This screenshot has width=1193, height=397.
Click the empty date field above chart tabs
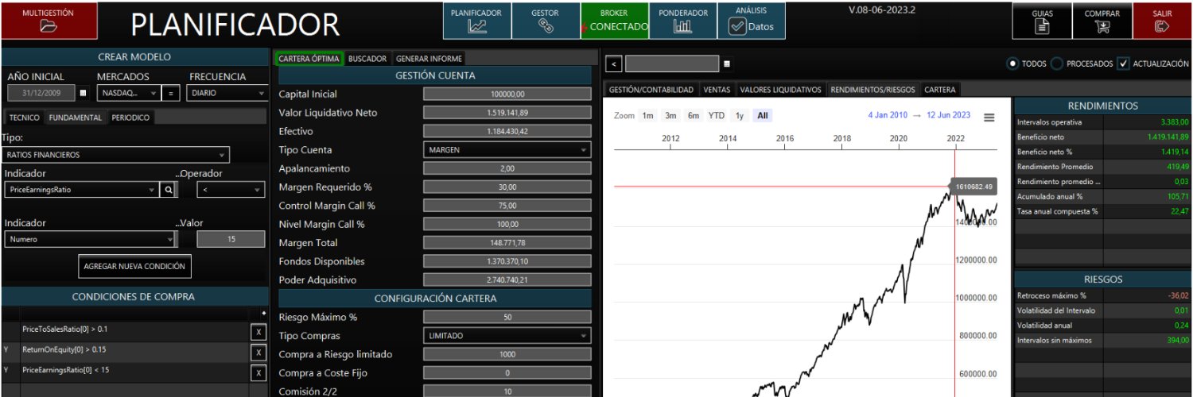672,64
